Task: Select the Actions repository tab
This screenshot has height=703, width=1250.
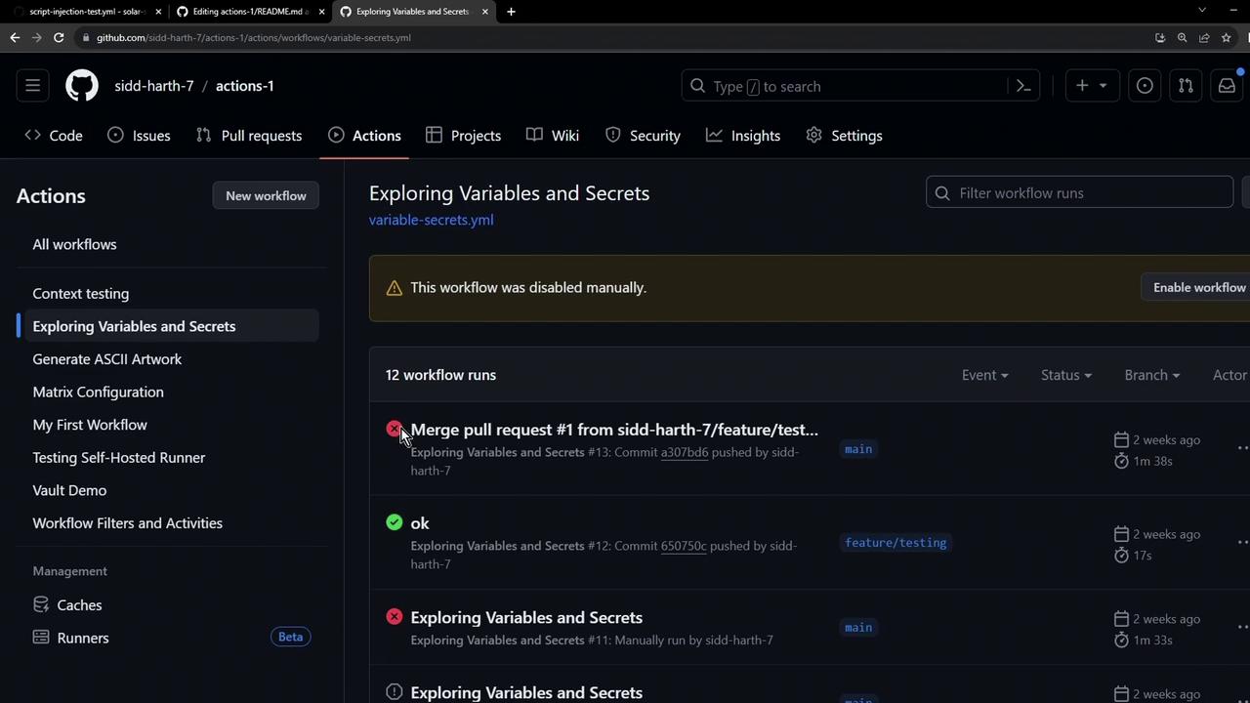Action: (364, 136)
